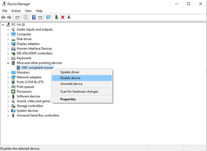Click the Device Manager title bar icon
The image size is (207, 151).
pos(4,4)
